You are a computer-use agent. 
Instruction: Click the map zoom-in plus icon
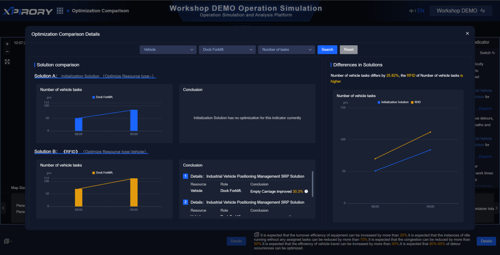click(x=7, y=44)
